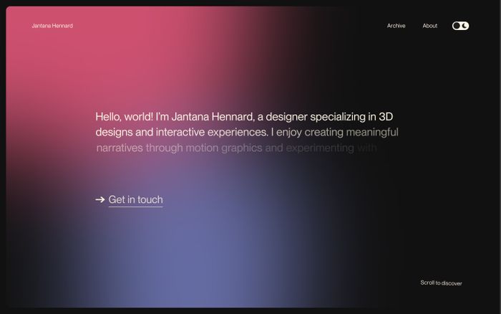Follow the Get in touch link
The image size is (501, 314).
click(135, 200)
